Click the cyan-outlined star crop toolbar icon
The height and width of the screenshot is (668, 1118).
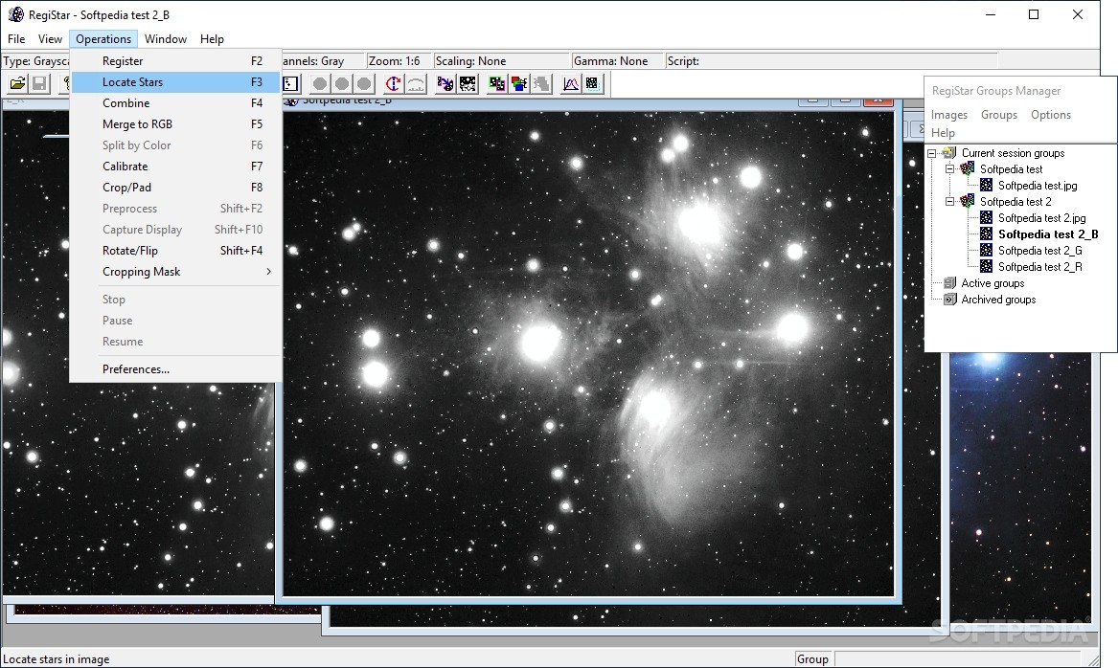592,84
